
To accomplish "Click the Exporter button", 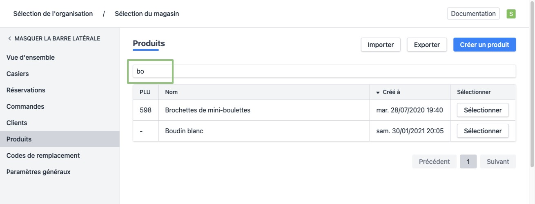I will point(427,45).
